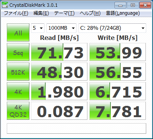
Task: Click the 512K write result 56.55
Action: click(x=118, y=72)
